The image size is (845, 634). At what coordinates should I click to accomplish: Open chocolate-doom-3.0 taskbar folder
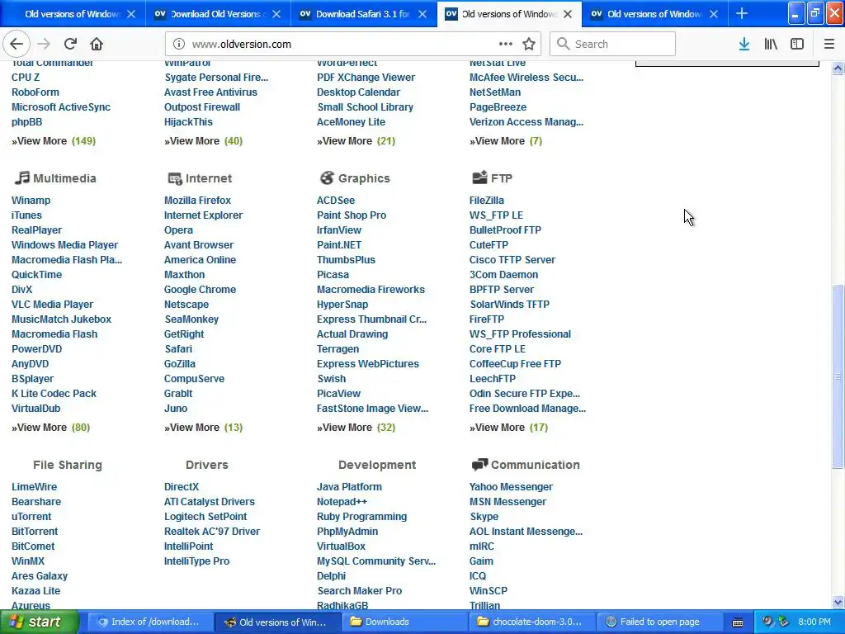(531, 622)
